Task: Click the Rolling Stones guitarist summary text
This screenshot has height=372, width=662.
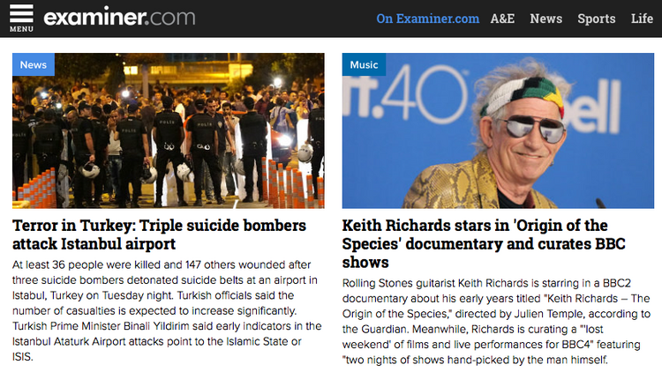Action: tap(496, 322)
